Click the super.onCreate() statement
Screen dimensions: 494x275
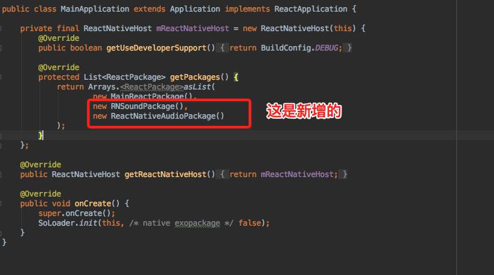(x=77, y=213)
